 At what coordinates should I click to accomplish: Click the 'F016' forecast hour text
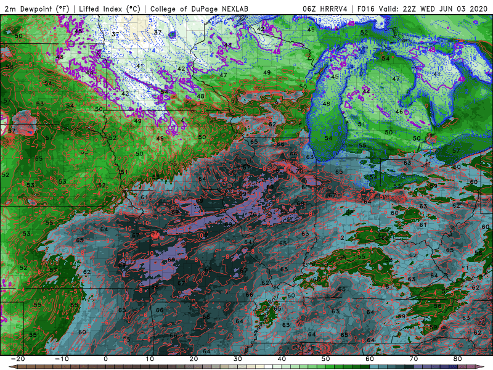coord(367,9)
